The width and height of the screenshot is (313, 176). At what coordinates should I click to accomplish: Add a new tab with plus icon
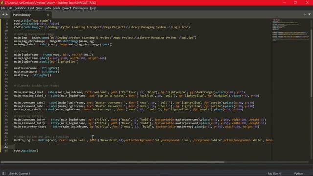(x=305, y=14)
